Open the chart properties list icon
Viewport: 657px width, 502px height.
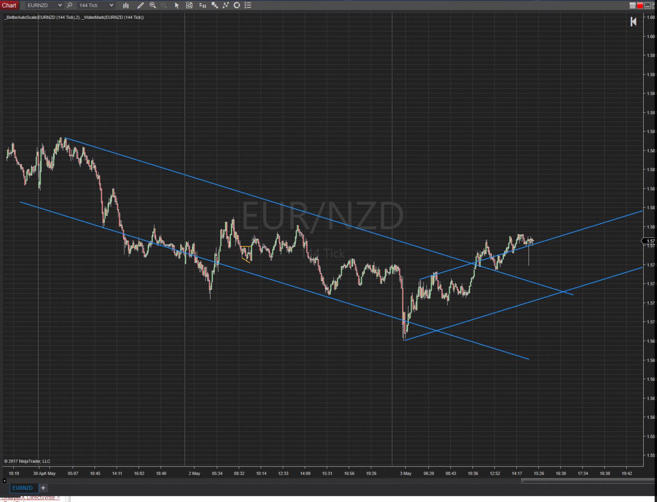coord(248,5)
